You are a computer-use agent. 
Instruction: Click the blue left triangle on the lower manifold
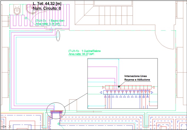pos(101,93)
